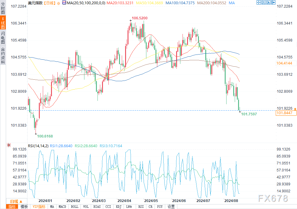This screenshot has height=209, width=297.
Task: Click the MA20:103.3231 value
Action: point(120,3)
